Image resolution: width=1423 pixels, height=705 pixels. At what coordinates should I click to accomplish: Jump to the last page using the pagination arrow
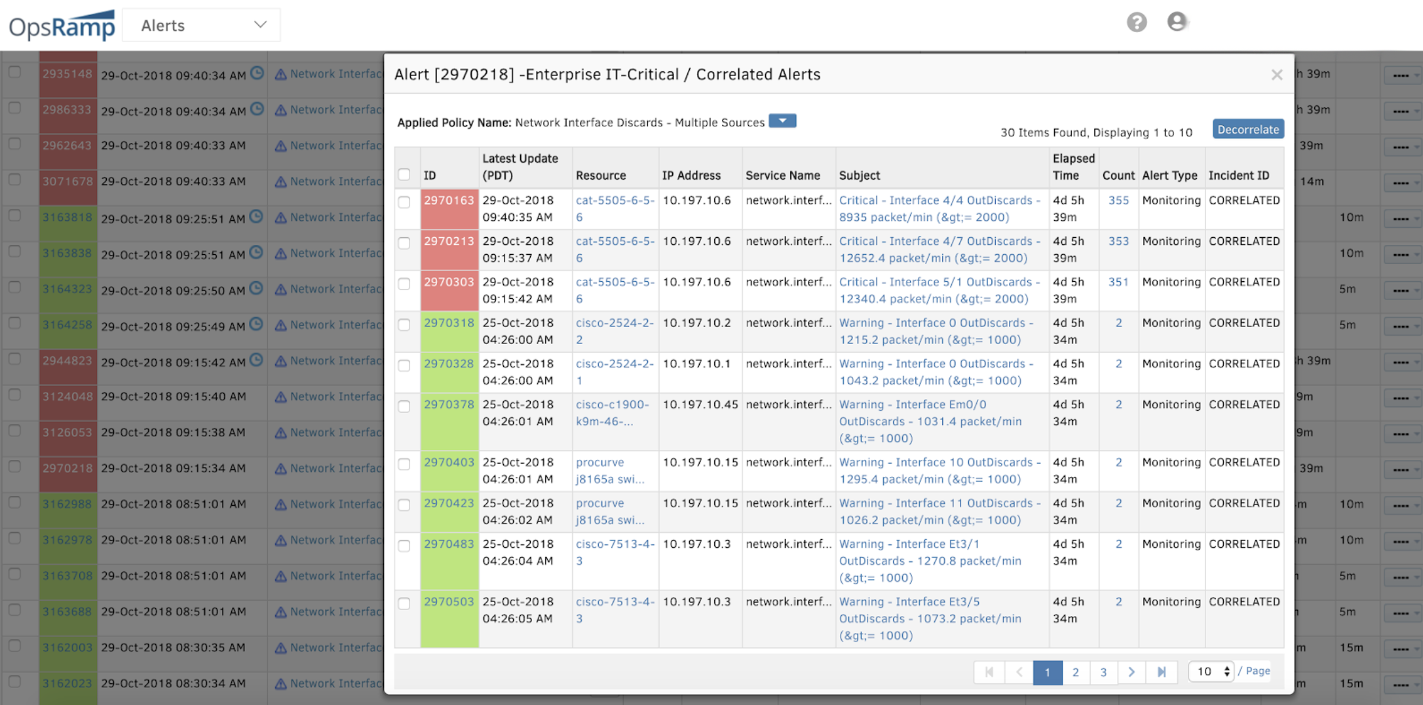1162,672
